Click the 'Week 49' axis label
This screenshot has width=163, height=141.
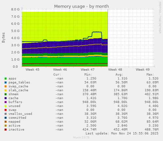tap(143, 70)
